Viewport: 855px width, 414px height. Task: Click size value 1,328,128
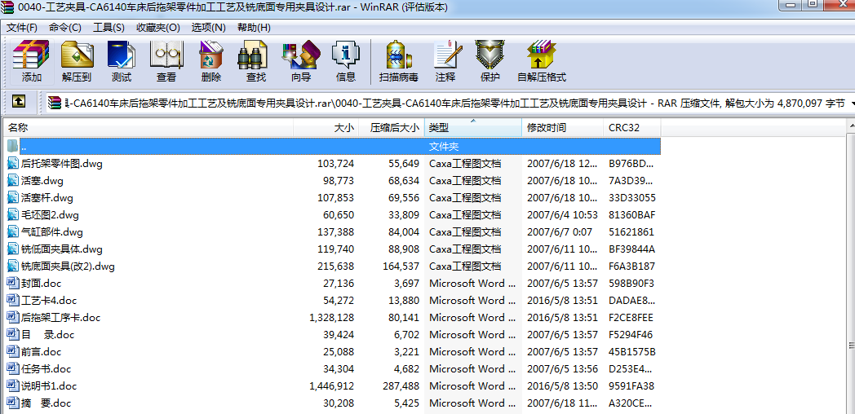point(331,318)
